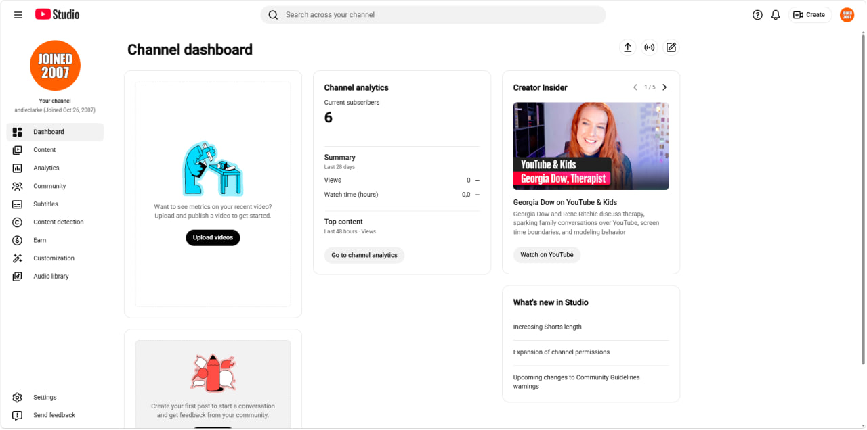The width and height of the screenshot is (867, 430).
Task: Click the current subscribers count 6
Action: pos(329,118)
